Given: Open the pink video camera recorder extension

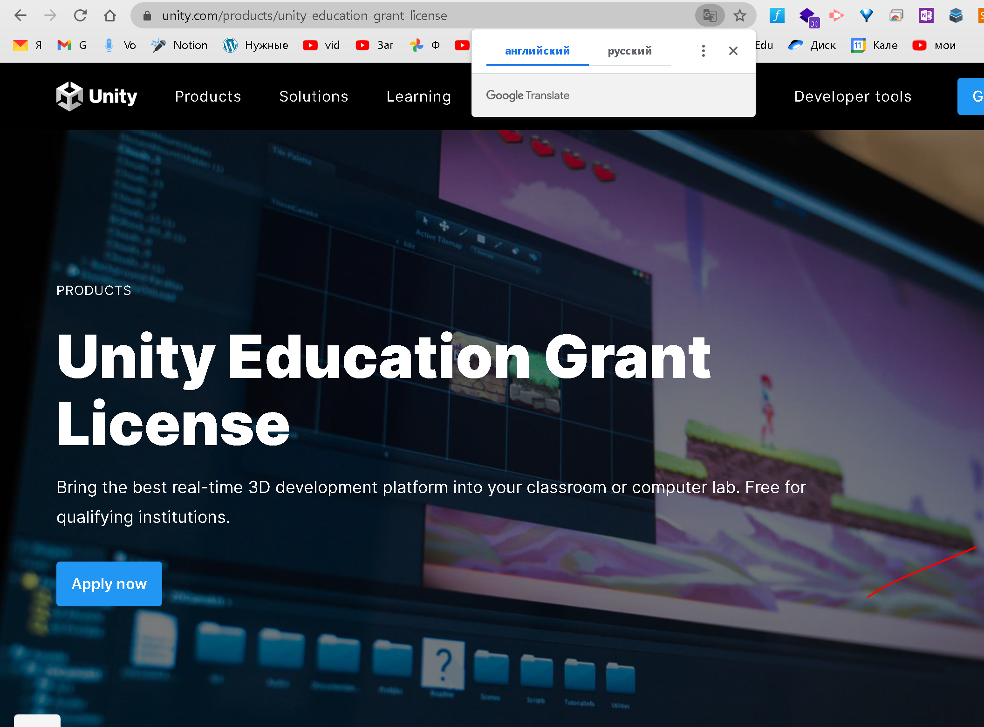Looking at the screenshot, I should coord(837,16).
